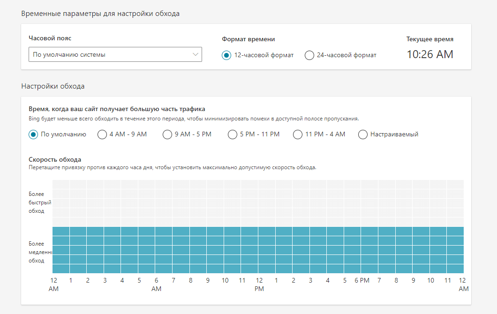Pick the 9 AM - 5 PM period

[x=167, y=135]
